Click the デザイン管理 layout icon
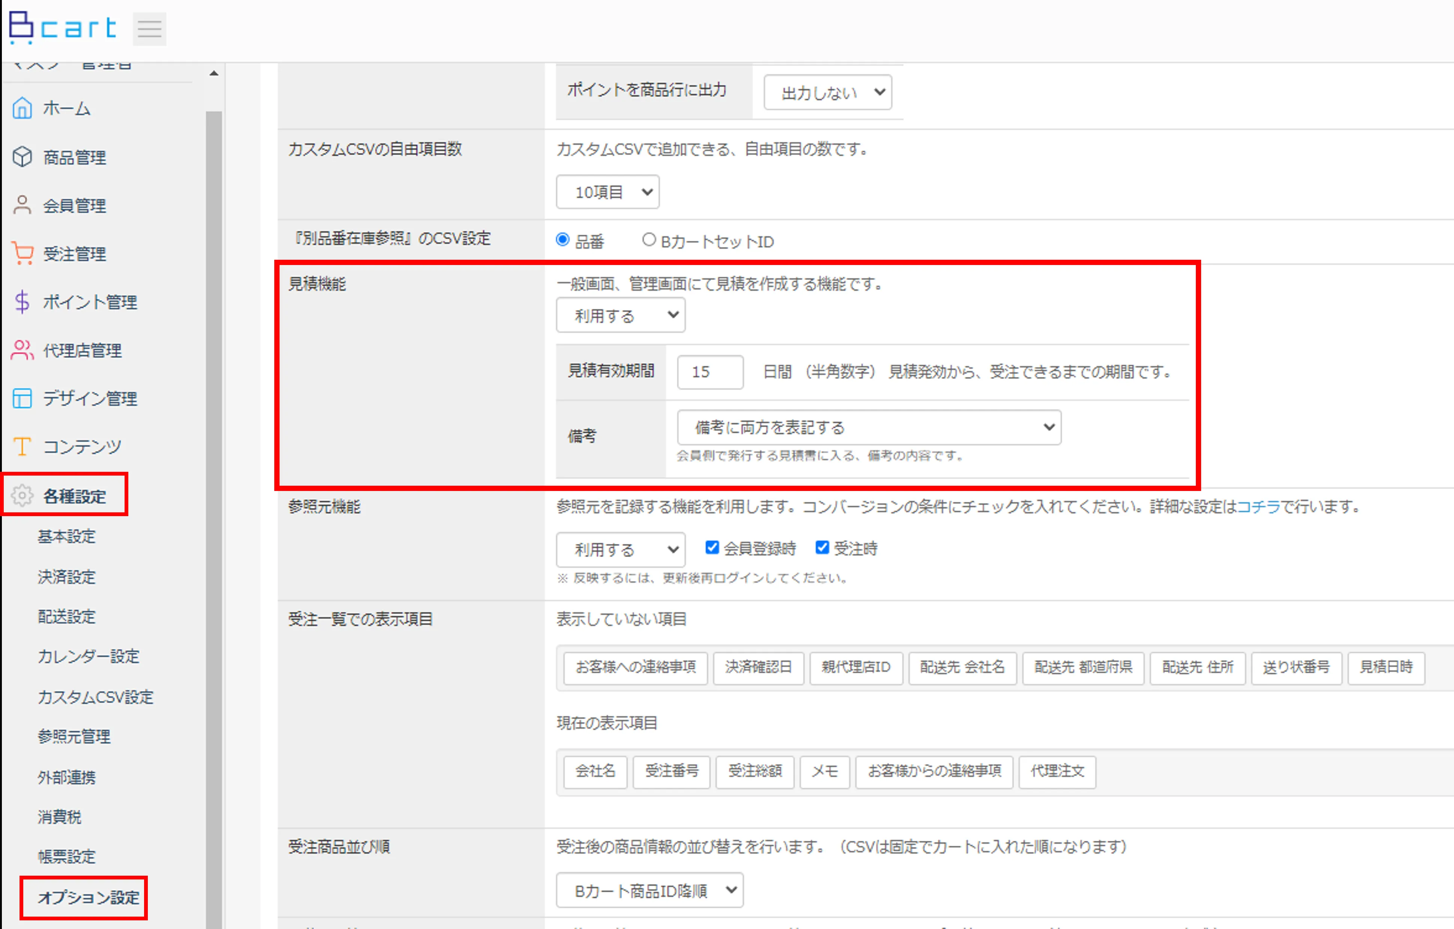The image size is (1454, 929). (x=23, y=399)
